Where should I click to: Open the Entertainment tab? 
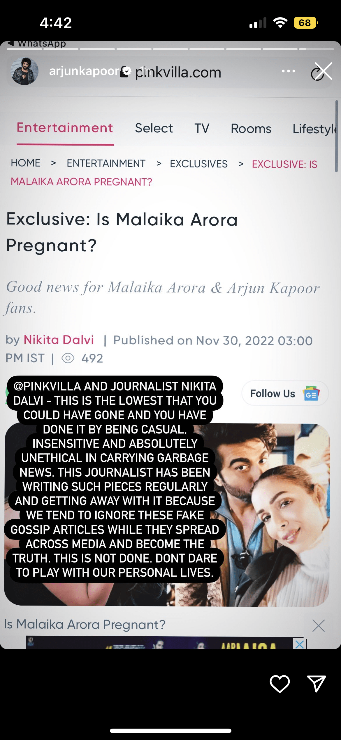pyautogui.click(x=65, y=128)
